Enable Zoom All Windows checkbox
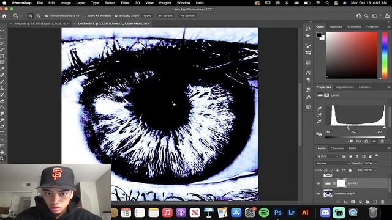Viewport: 392px width, 220px height. [83, 16]
